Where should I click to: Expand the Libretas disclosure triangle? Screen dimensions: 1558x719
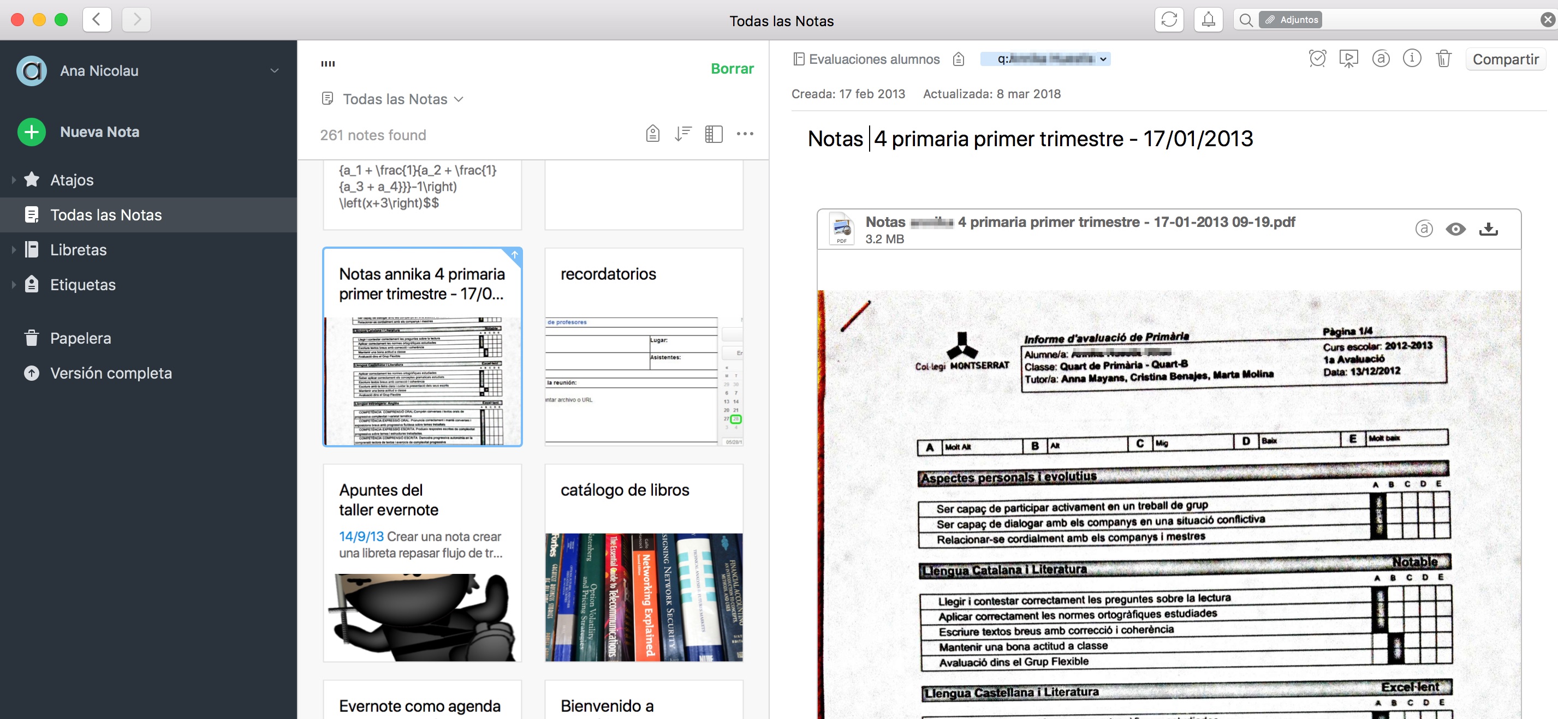tap(13, 249)
